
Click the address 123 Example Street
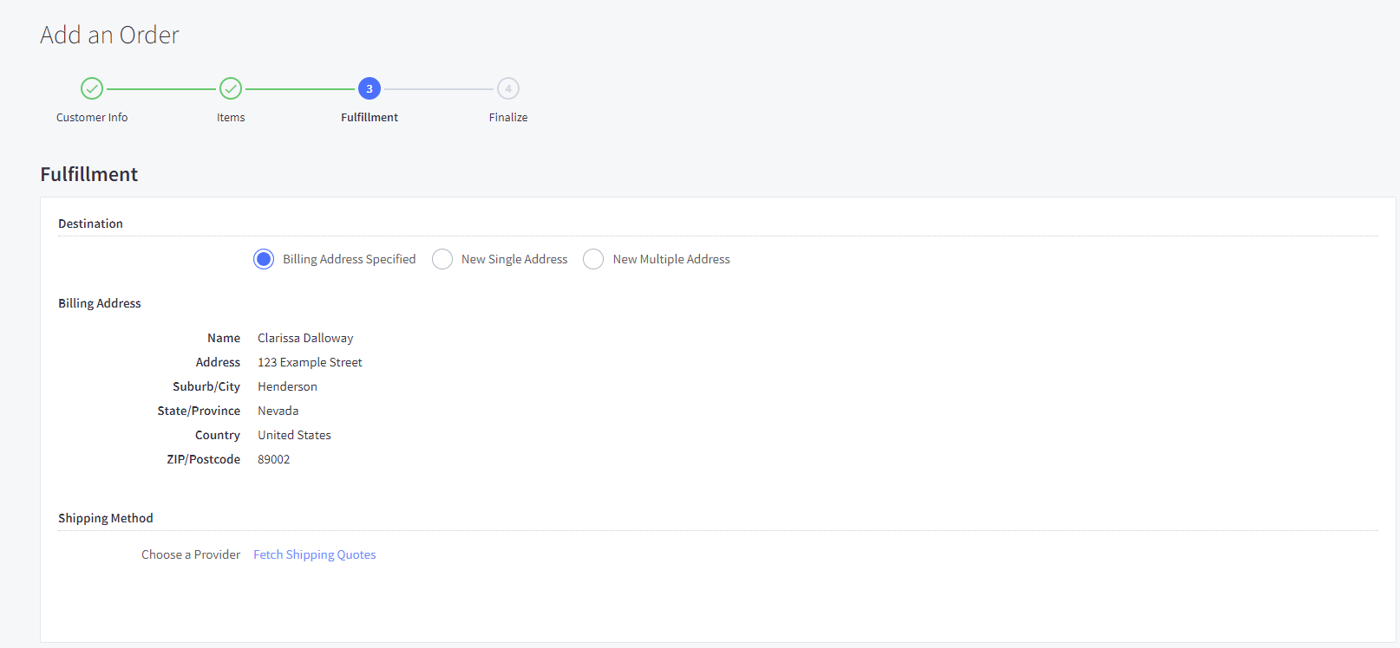310,362
